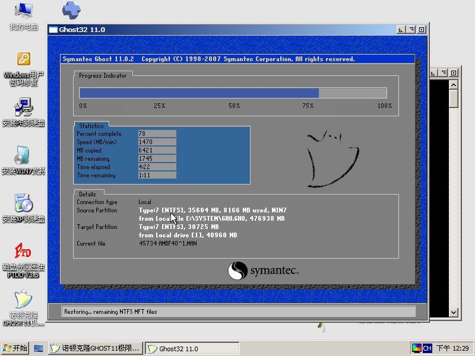Click the 'Source Partition' details label
475x356 pixels.
click(x=97, y=210)
